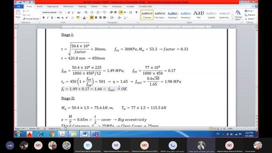The height and width of the screenshot is (153, 272).
Task: Toggle Justify alignment
Action: pos(104,17)
